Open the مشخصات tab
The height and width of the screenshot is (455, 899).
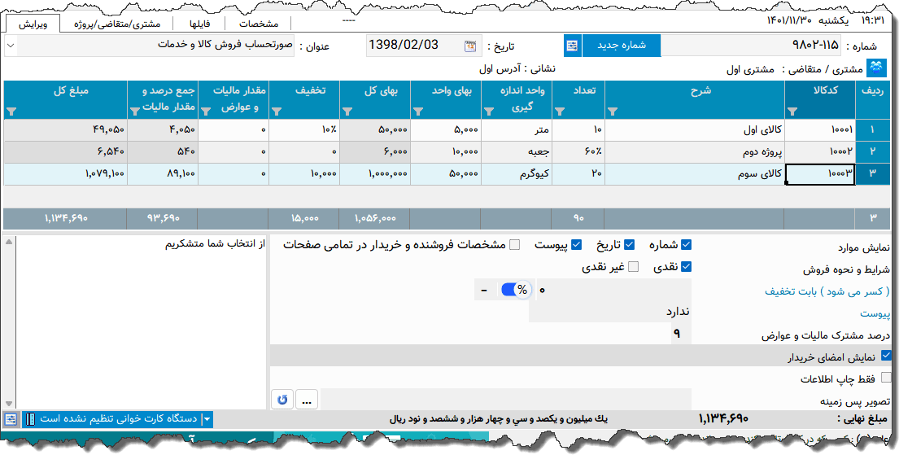tap(259, 24)
